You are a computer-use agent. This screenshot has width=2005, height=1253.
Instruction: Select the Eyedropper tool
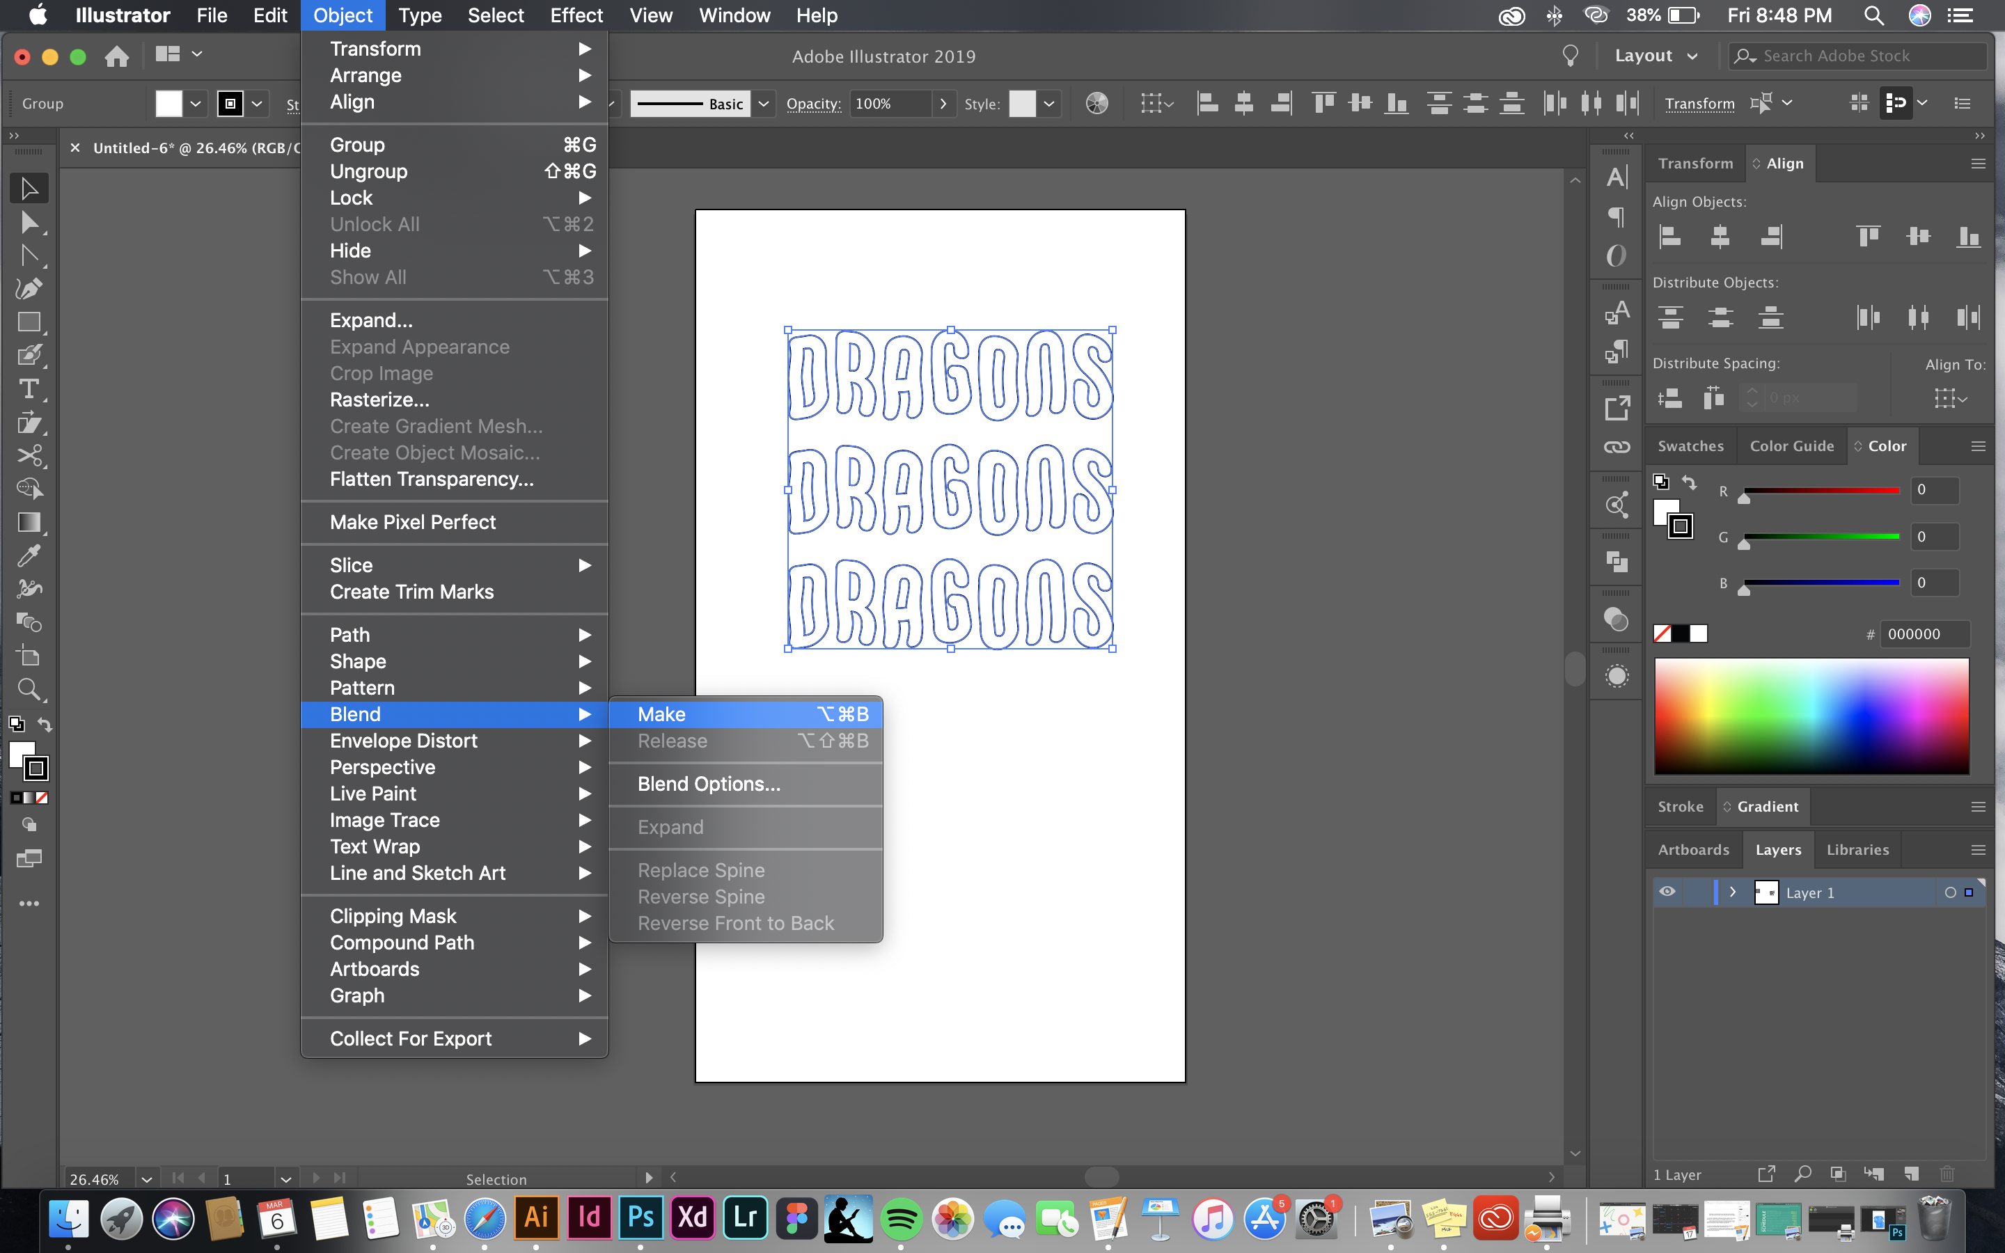tap(29, 555)
